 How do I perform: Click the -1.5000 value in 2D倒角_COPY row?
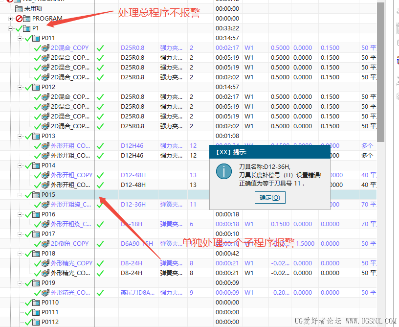(304, 244)
